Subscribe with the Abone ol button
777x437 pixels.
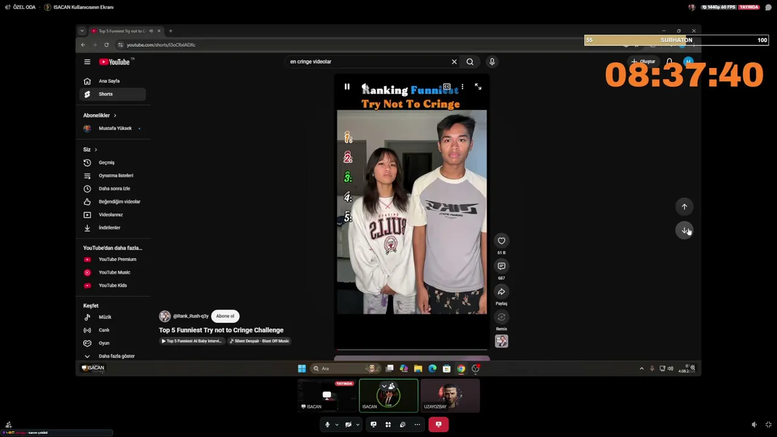point(225,316)
